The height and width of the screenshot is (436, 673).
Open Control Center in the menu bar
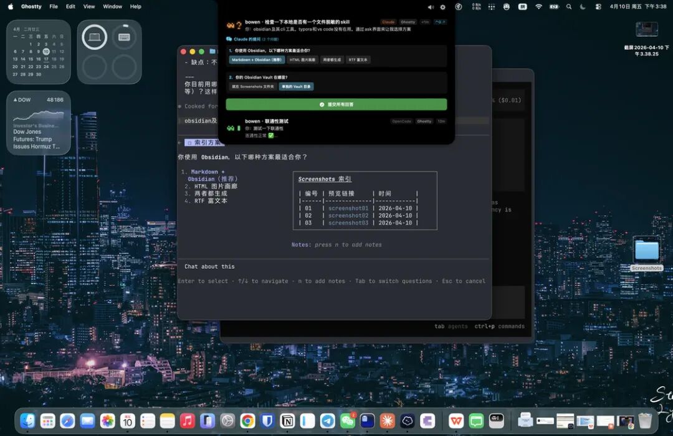tap(598, 6)
